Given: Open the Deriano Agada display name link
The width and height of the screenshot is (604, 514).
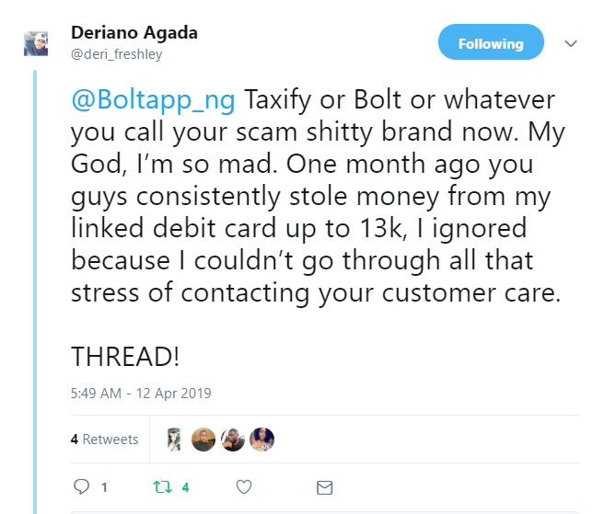Looking at the screenshot, I should [134, 33].
